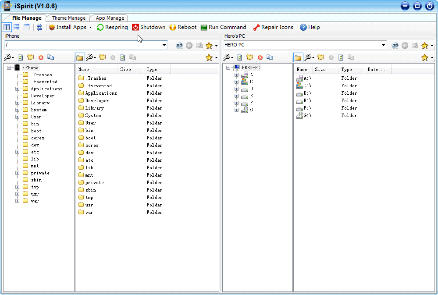Click the PC address bar favorites star
Screen dimensions: 438x295
tap(425, 46)
